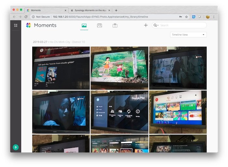Bookmark this page with star icon
Image resolution: width=228 pixels, height=167 pixels.
tap(186, 17)
